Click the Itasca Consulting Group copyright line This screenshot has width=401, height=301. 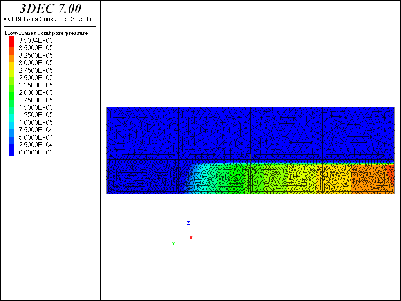click(50, 19)
